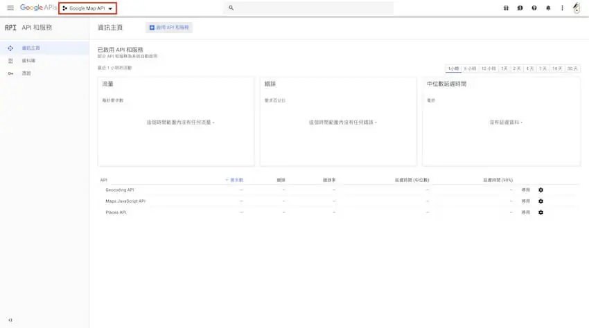Screen dimensions: 589x328
Task: Open settings gear for Geocoding API
Action: [x=541, y=190]
